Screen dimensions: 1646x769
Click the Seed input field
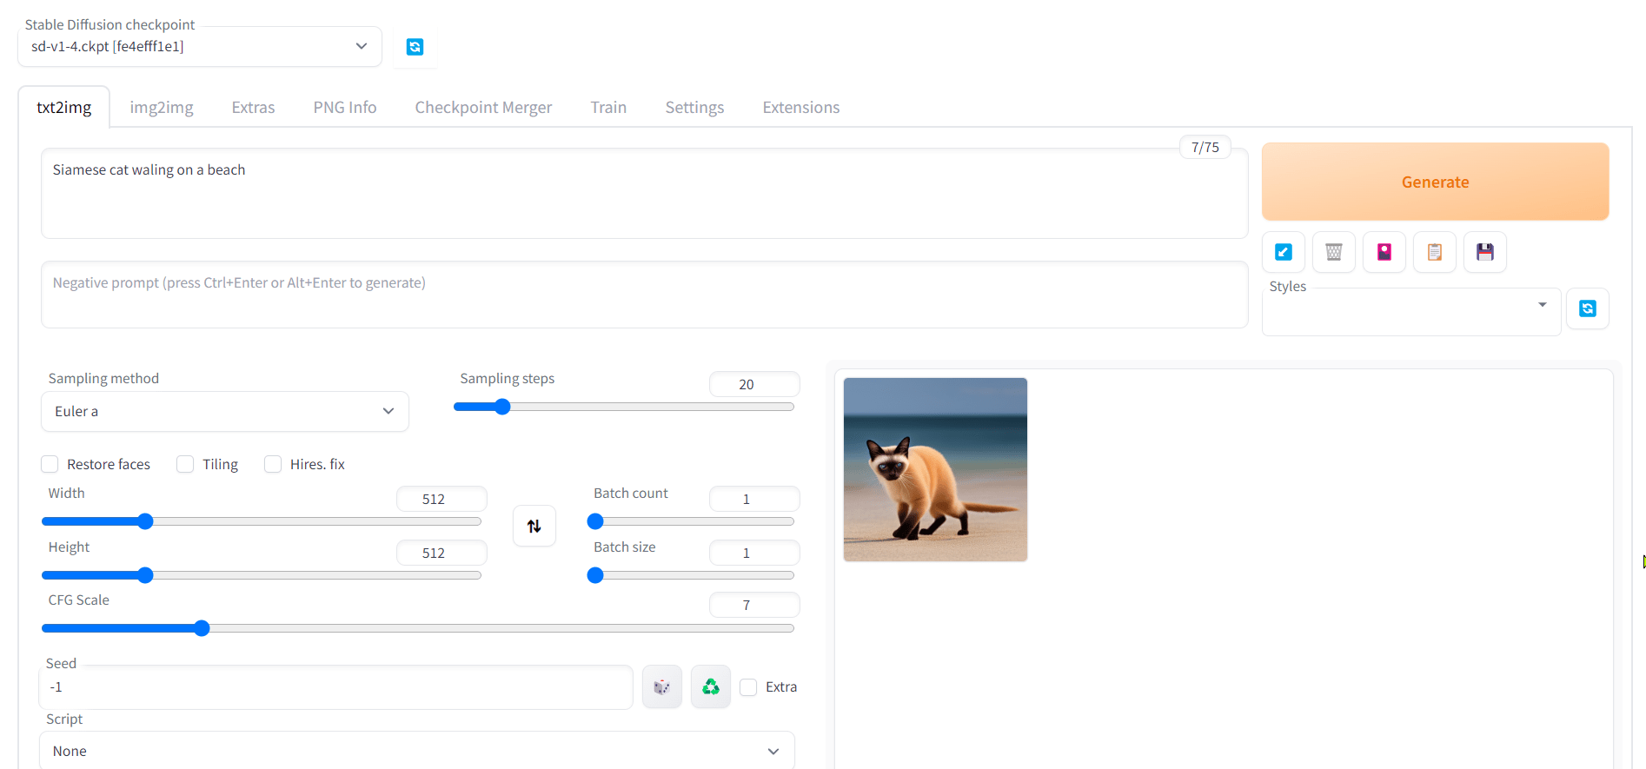tap(336, 687)
